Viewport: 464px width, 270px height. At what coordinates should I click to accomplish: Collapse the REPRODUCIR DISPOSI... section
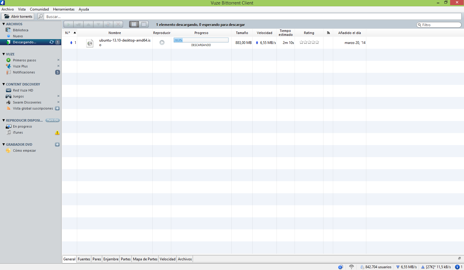coord(4,120)
